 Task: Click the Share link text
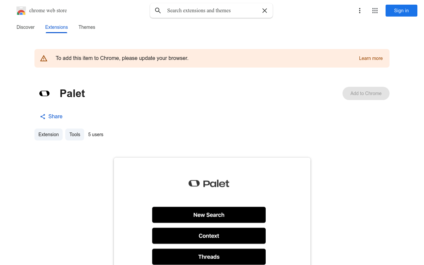pyautogui.click(x=55, y=116)
